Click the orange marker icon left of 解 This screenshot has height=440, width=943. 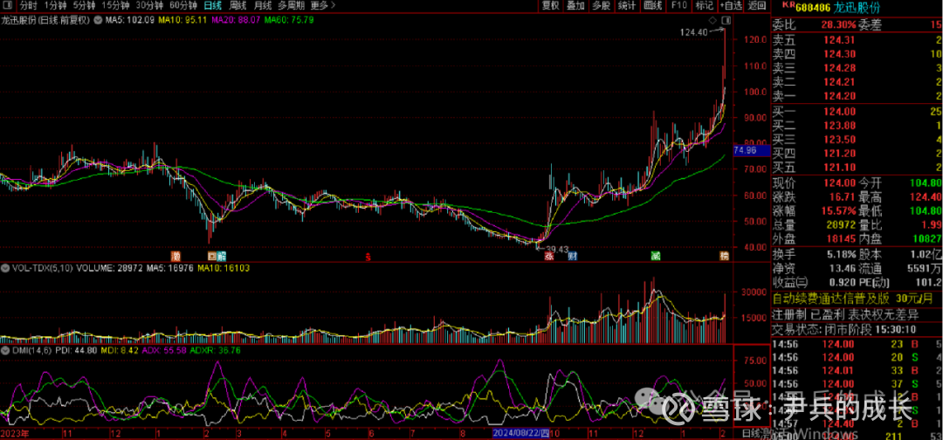[212, 256]
